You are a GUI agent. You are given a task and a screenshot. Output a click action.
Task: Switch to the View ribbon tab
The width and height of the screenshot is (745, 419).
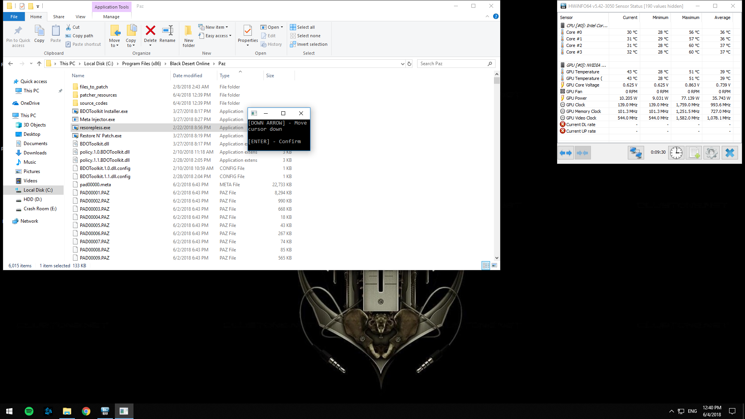[x=80, y=17]
